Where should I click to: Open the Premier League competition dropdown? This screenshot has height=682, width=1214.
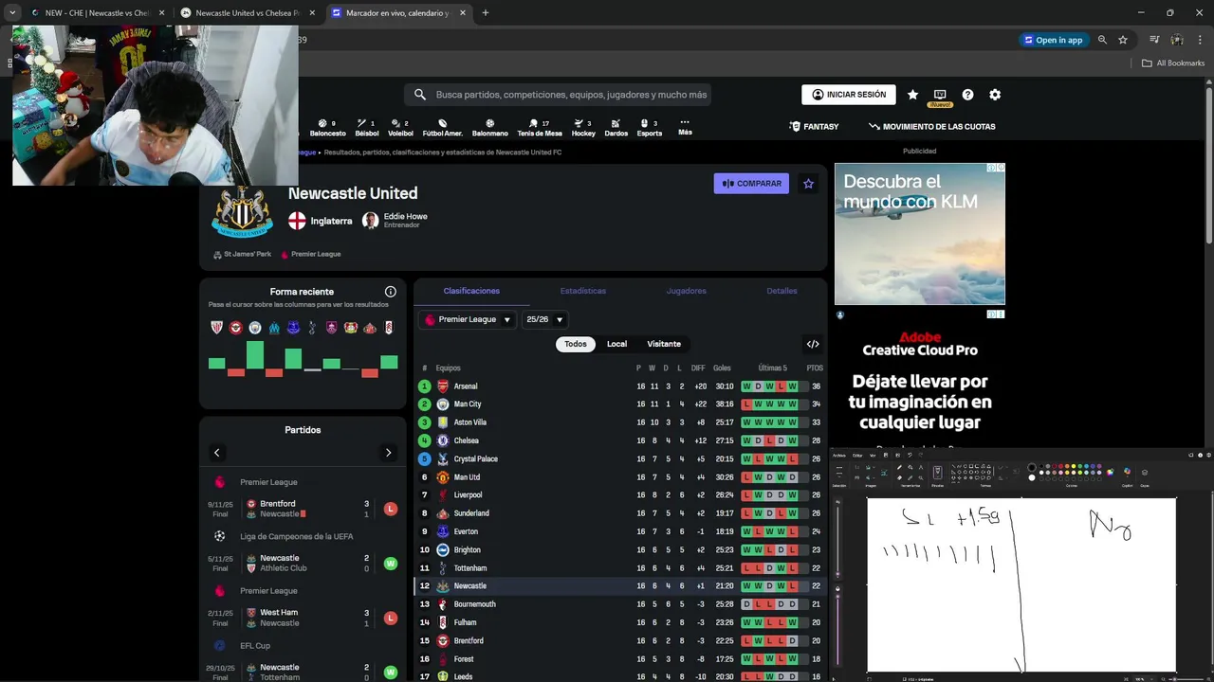click(468, 319)
